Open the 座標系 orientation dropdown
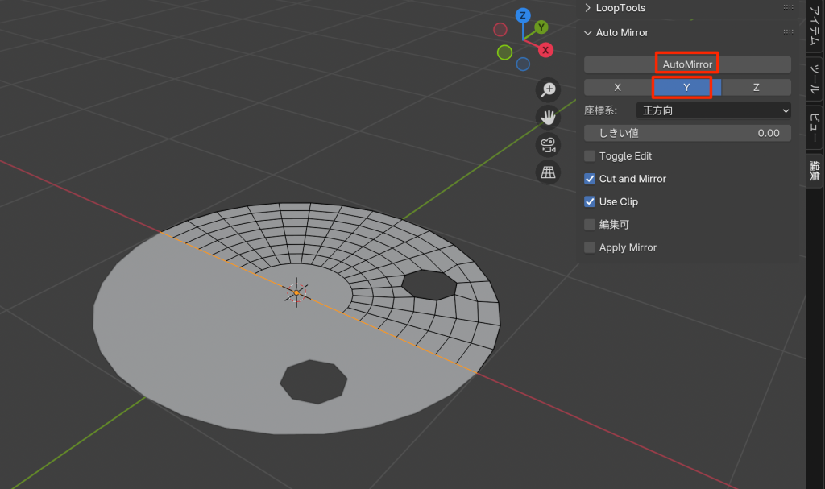Image resolution: width=825 pixels, height=489 pixels. click(713, 110)
